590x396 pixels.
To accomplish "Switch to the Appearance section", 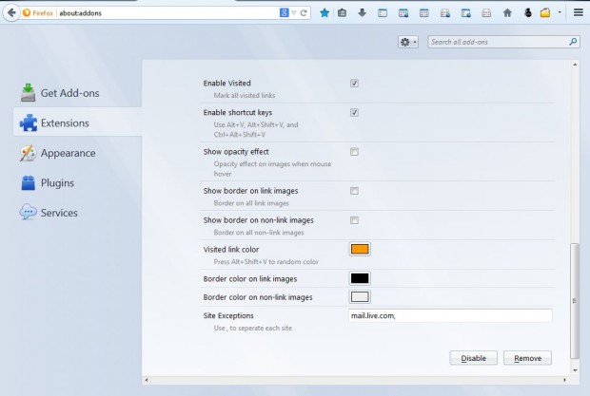I will coord(67,153).
